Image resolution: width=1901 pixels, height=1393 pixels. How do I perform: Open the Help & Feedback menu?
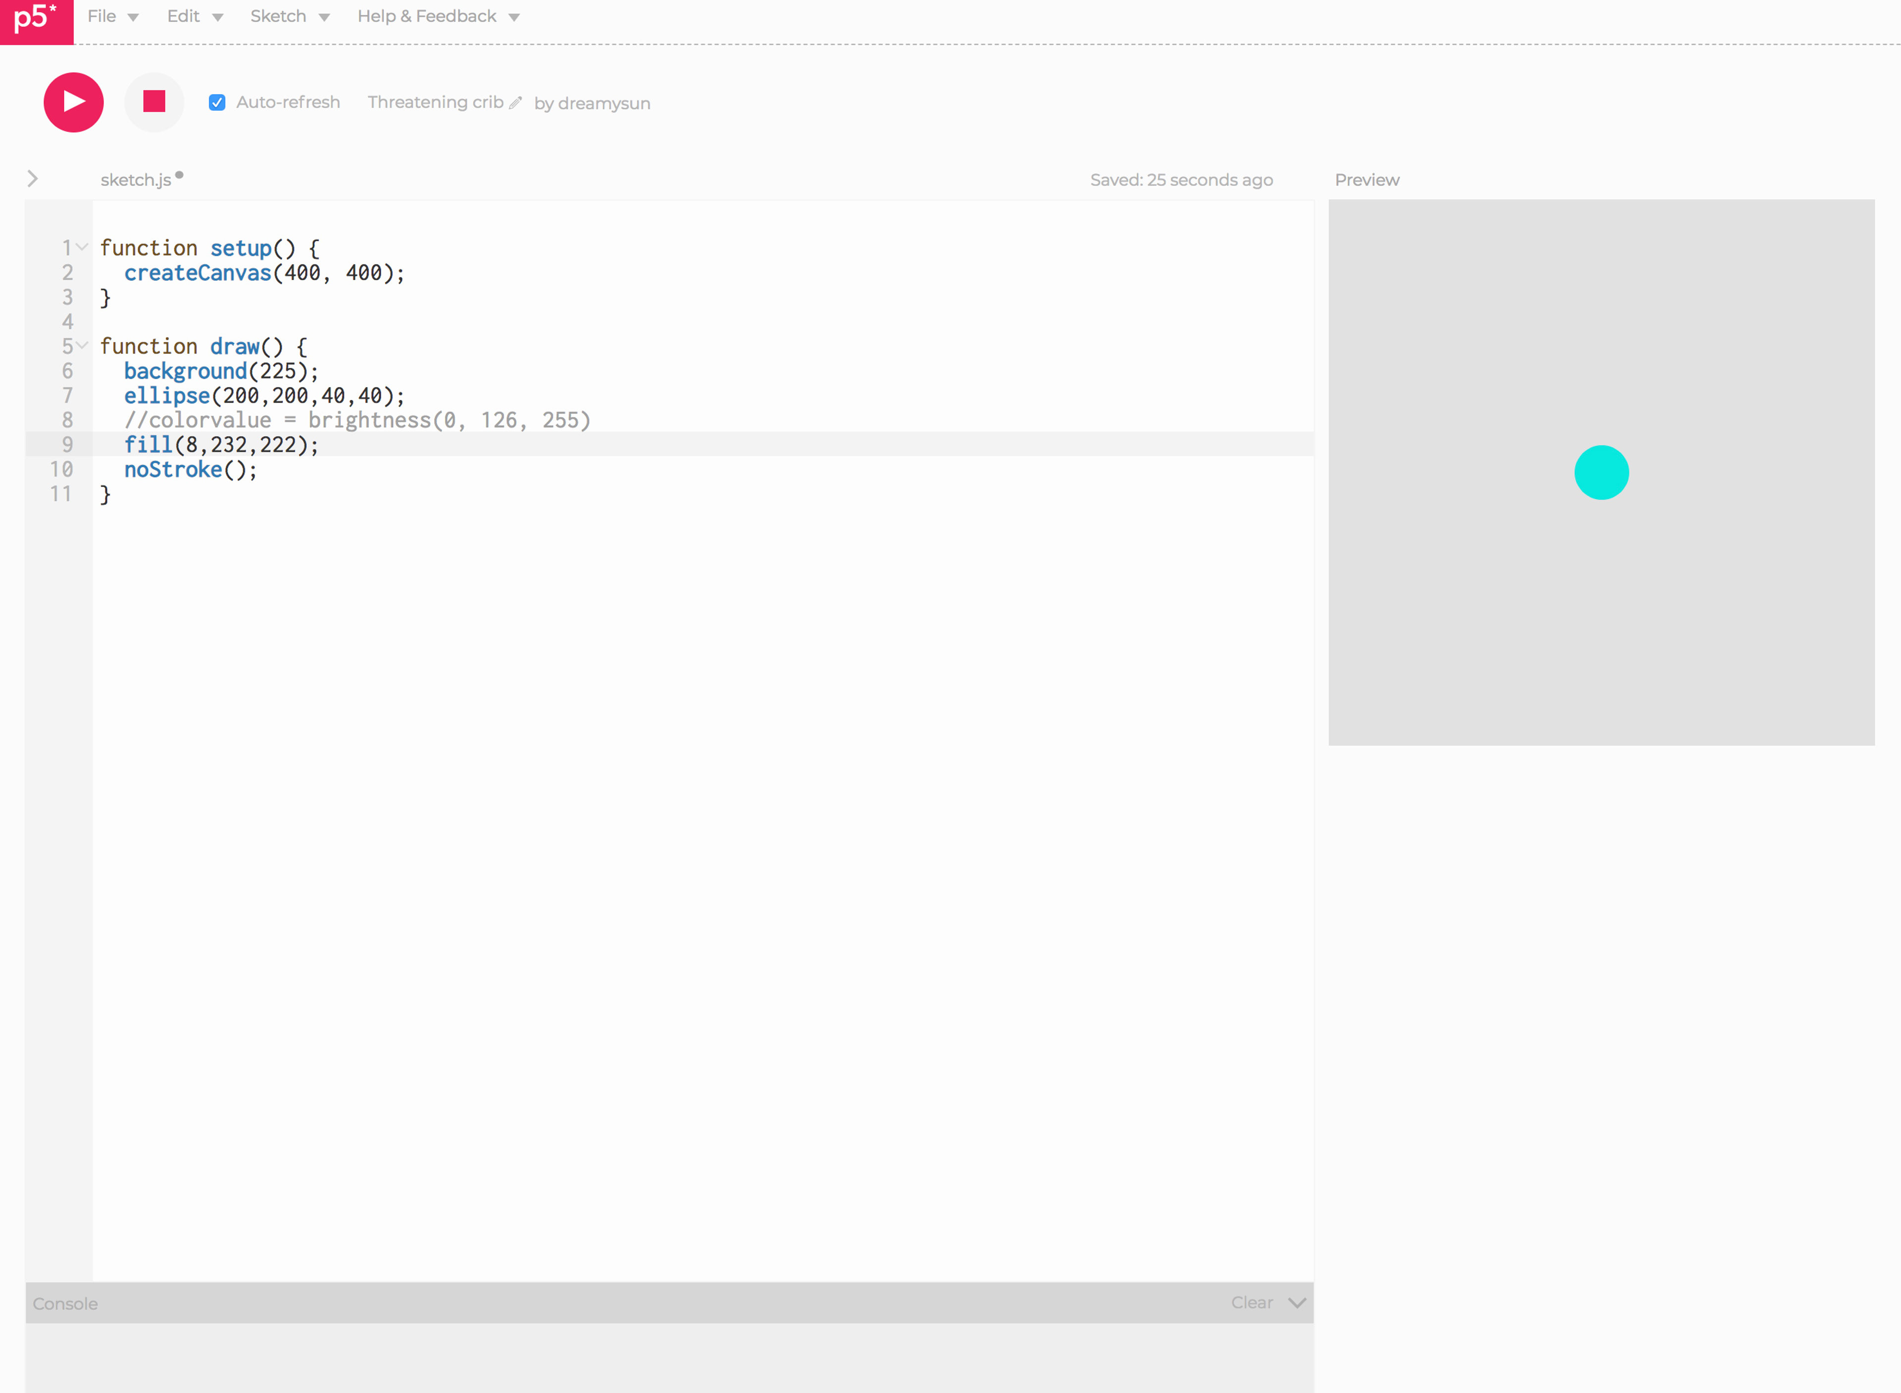pos(438,17)
